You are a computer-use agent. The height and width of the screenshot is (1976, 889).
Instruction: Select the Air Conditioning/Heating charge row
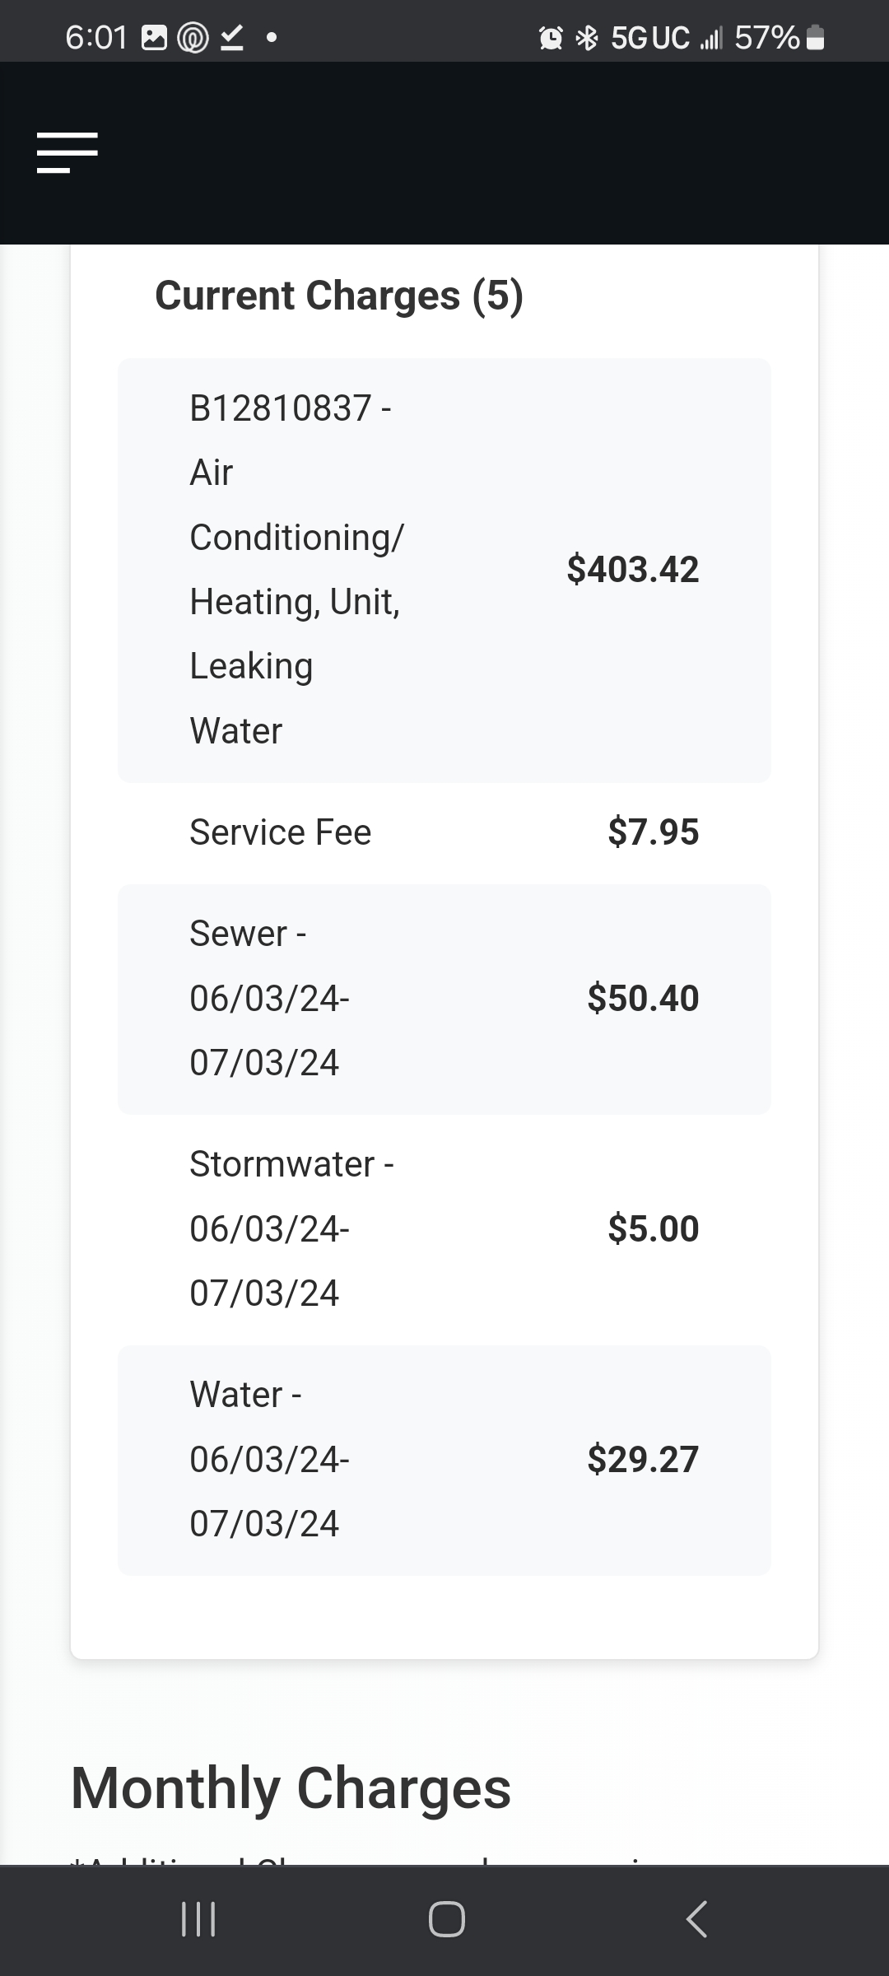tap(444, 570)
